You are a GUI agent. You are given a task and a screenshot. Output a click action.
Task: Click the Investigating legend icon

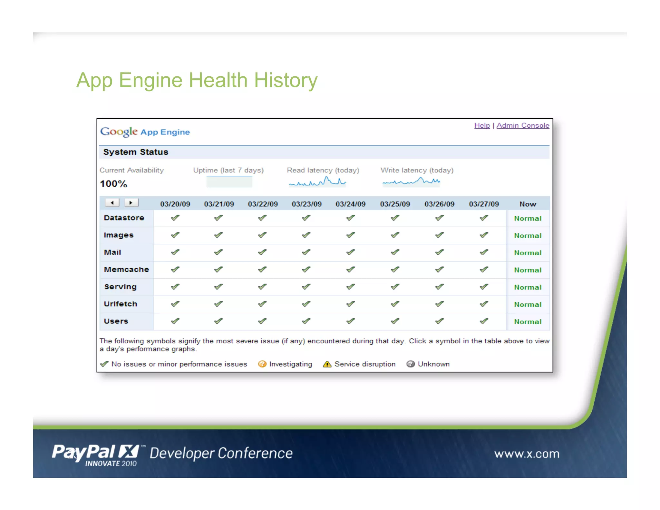(x=262, y=364)
